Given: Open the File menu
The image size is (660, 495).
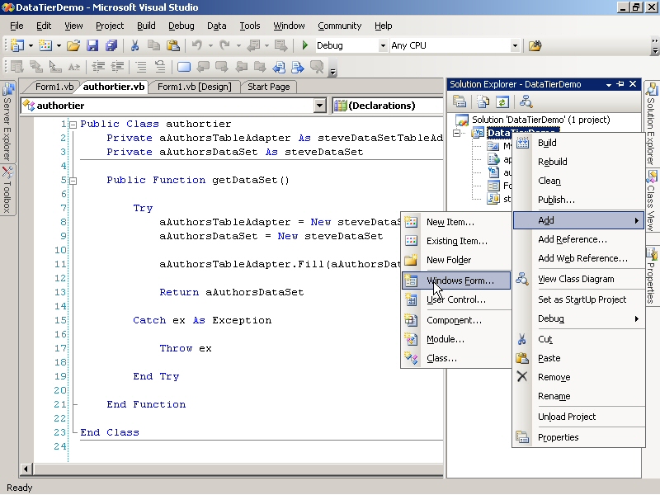Looking at the screenshot, I should [x=16, y=26].
